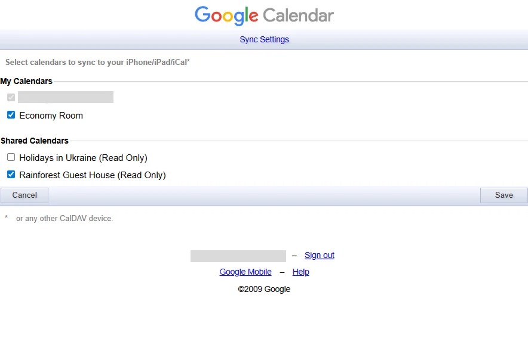Click the Sync Settings title bar

click(x=264, y=40)
